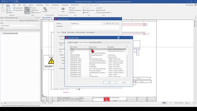Click the Current value column header
197x111 pixels.
[x=98, y=47]
